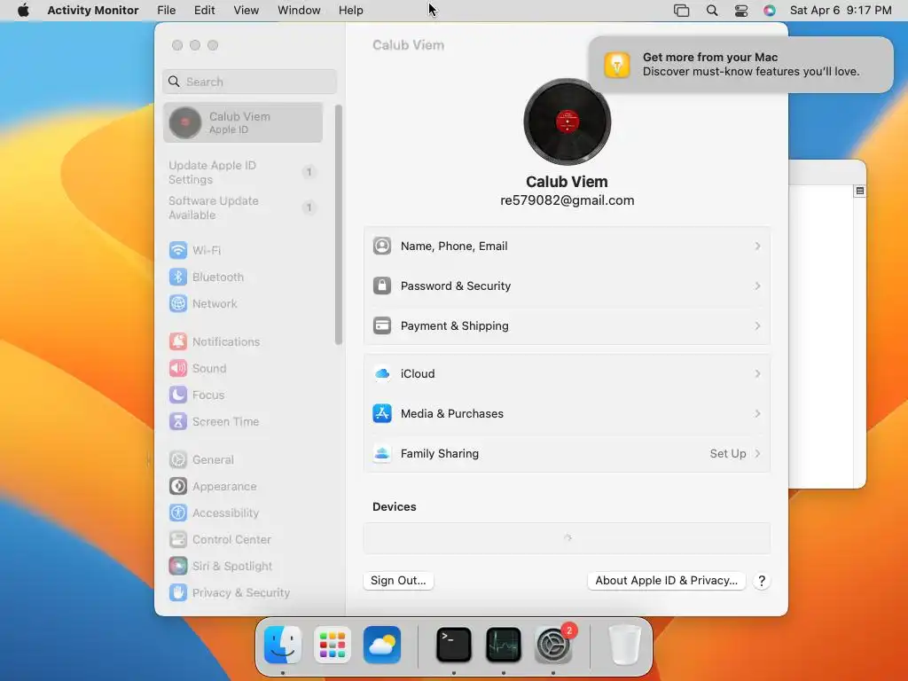Open Launchpad from the Dock
908x681 pixels.
click(333, 645)
